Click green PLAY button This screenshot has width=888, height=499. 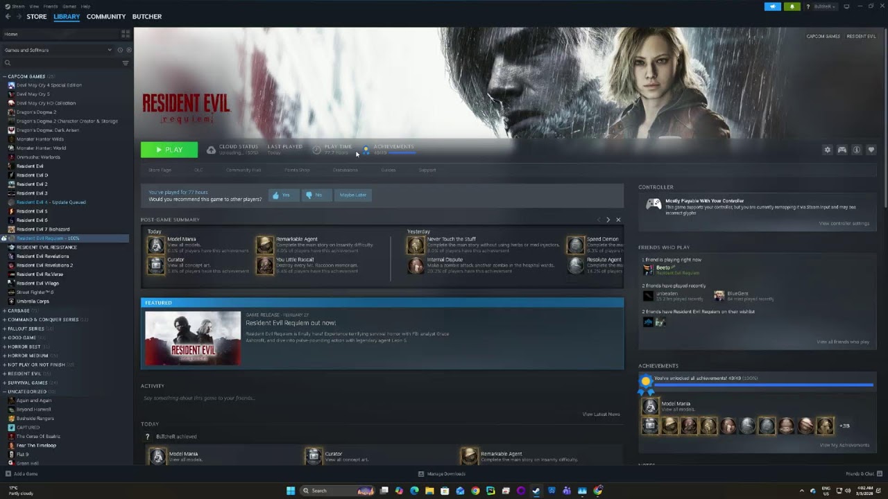169,150
